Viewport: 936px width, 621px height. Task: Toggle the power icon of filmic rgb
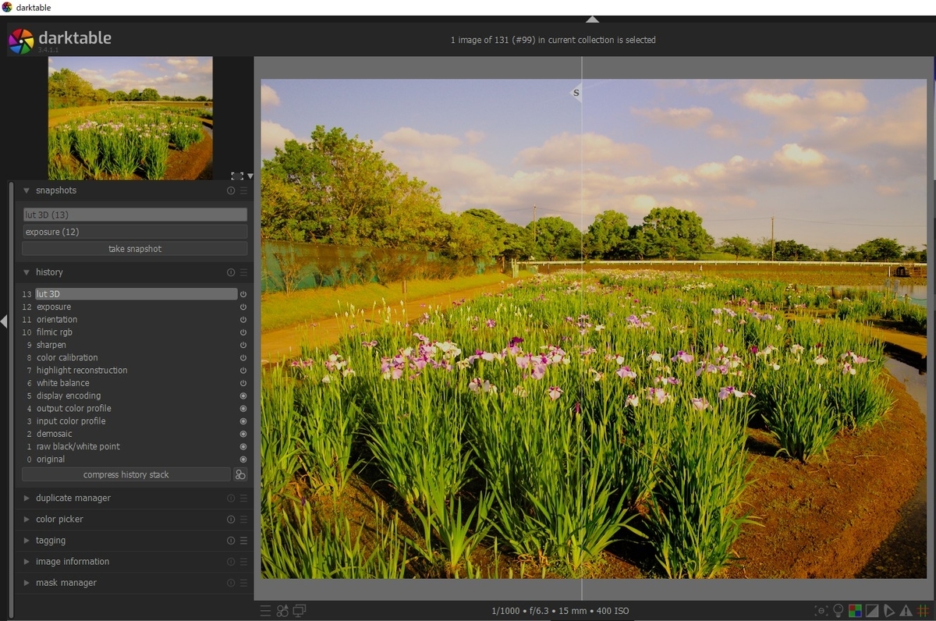tap(243, 332)
